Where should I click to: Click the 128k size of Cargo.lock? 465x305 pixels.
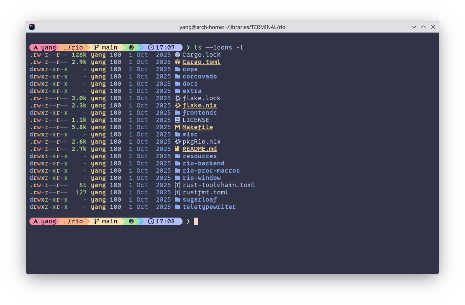79,55
